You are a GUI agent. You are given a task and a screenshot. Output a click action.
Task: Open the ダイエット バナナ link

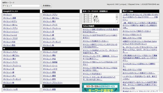point(50,69)
